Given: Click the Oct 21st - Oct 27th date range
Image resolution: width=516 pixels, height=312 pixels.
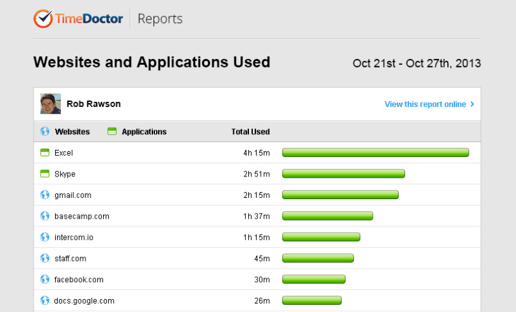Looking at the screenshot, I should (416, 64).
